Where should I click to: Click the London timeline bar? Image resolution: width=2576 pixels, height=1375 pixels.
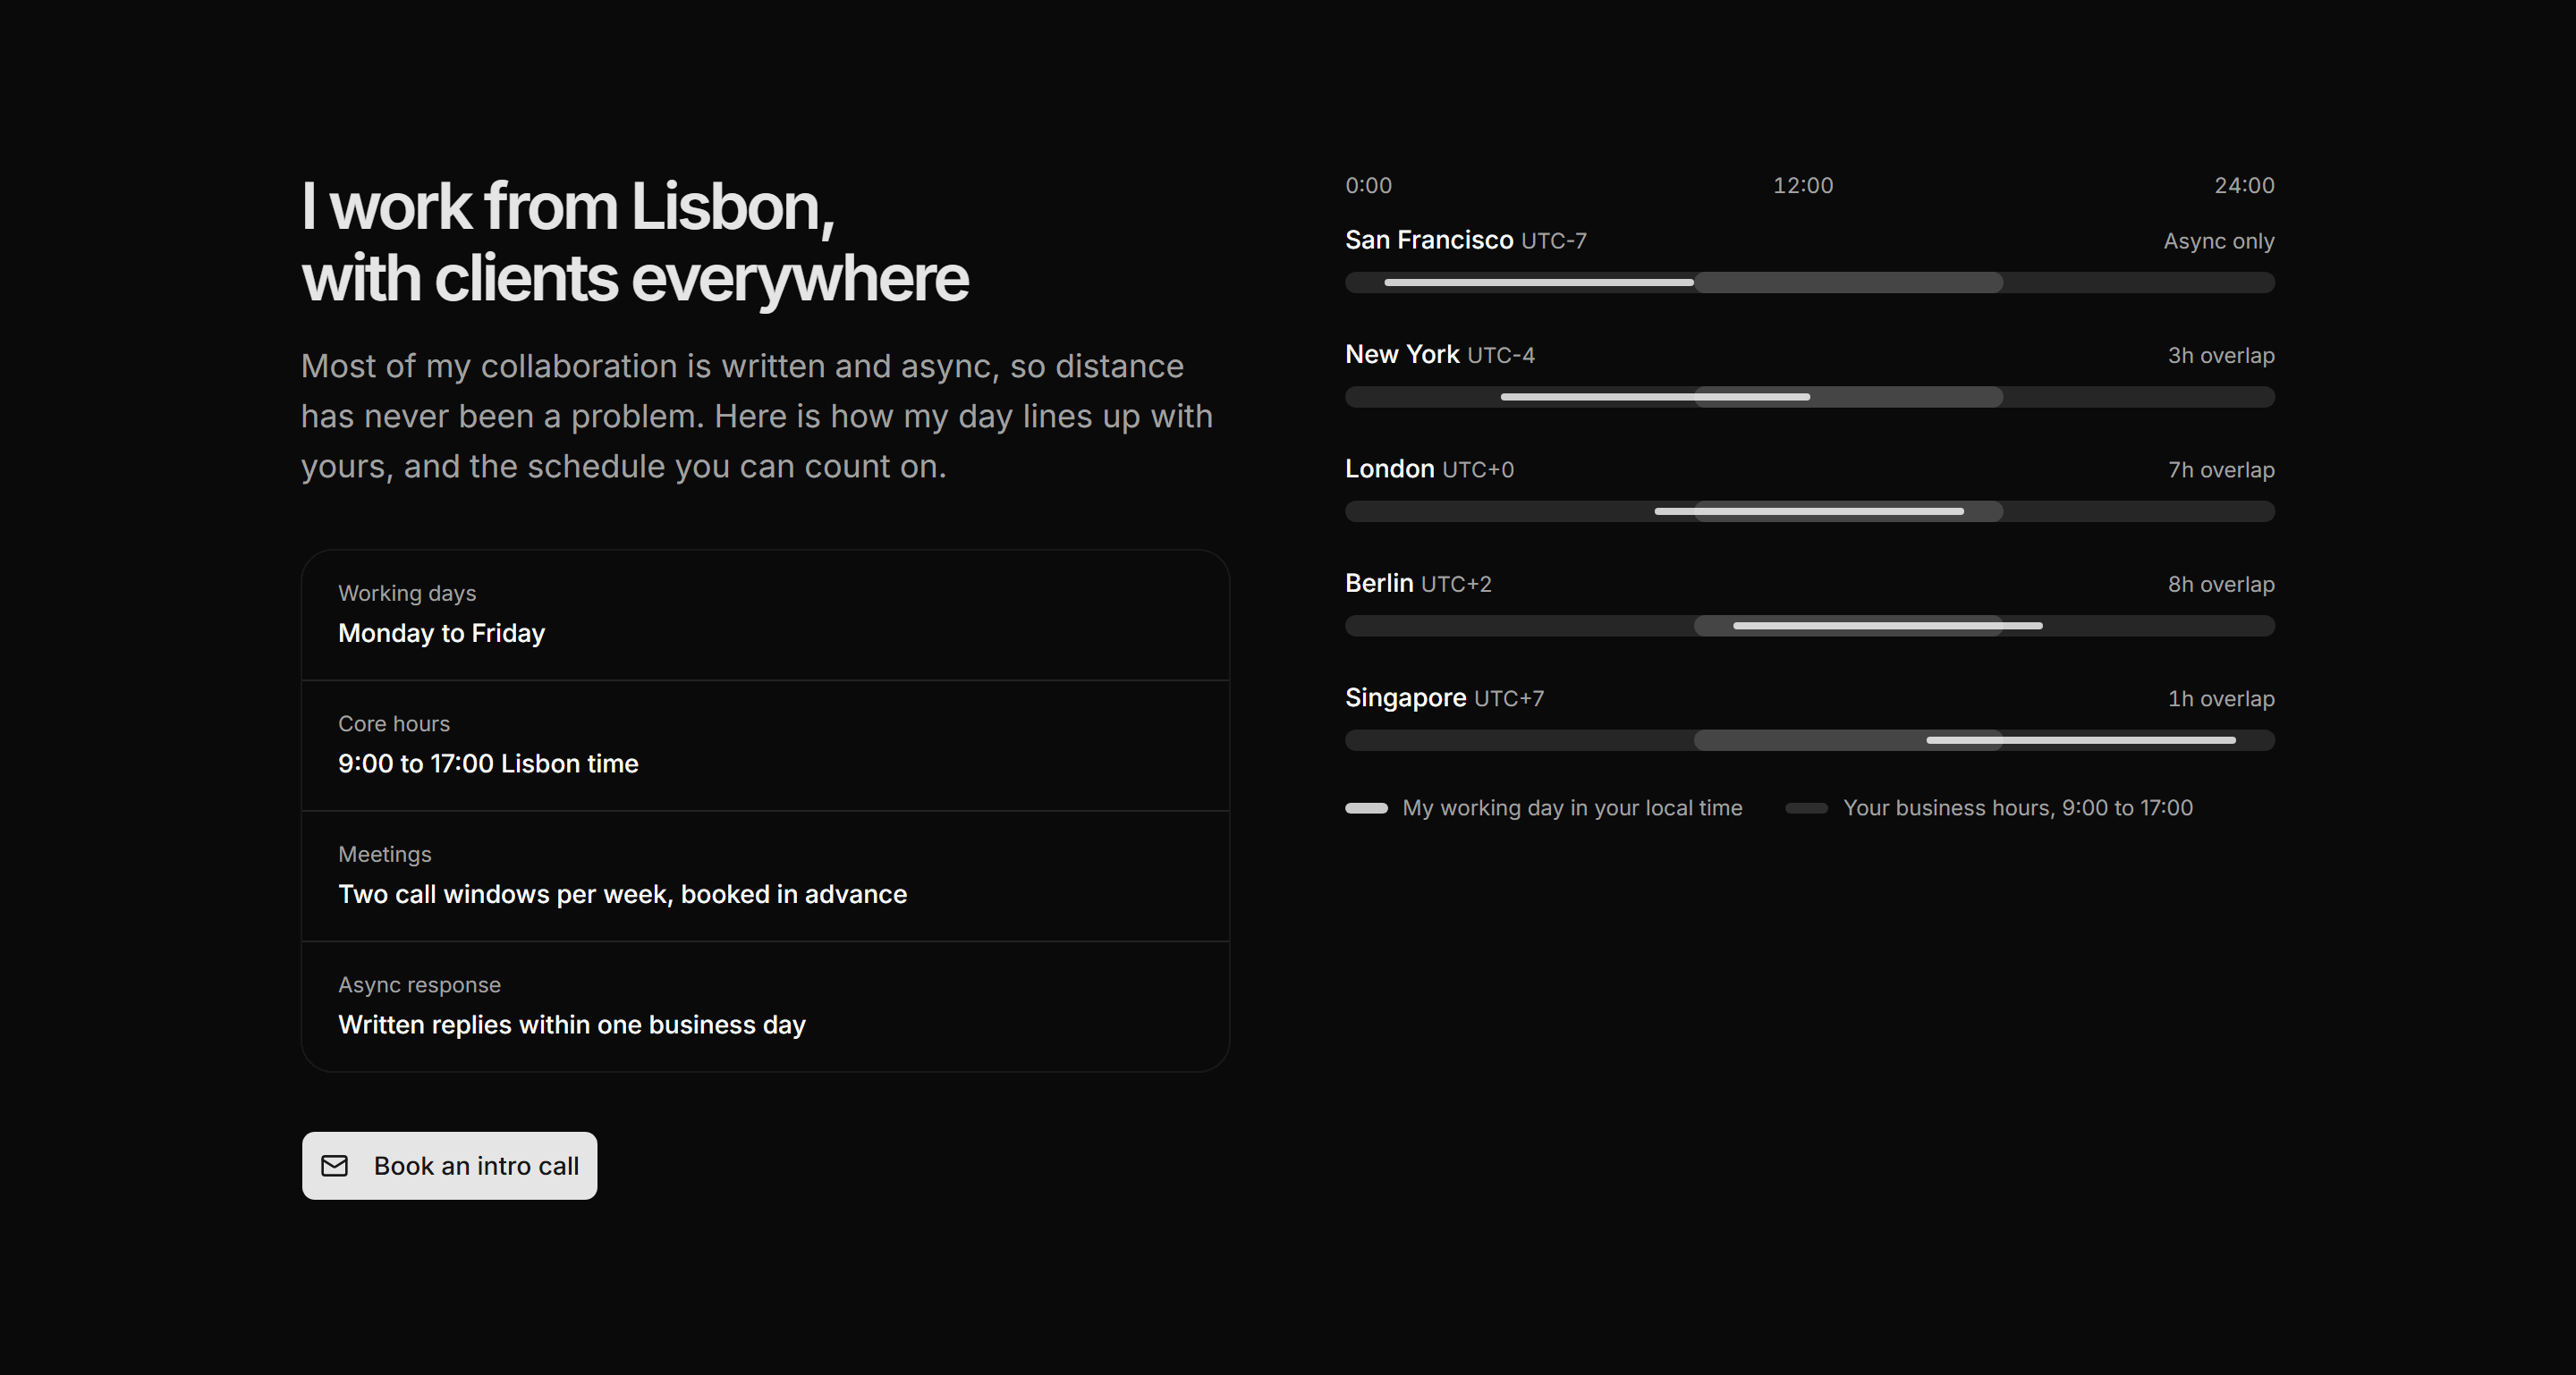[x=1809, y=511]
